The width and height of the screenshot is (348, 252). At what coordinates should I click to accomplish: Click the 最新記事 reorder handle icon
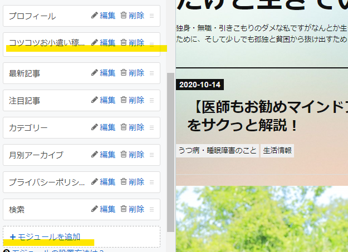(152, 73)
